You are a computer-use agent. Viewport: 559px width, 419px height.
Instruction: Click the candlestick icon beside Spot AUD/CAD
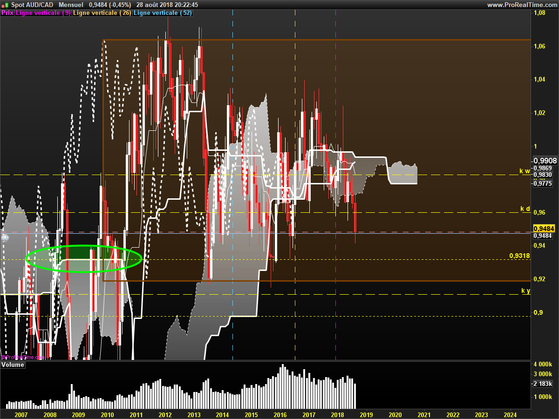(5, 5)
